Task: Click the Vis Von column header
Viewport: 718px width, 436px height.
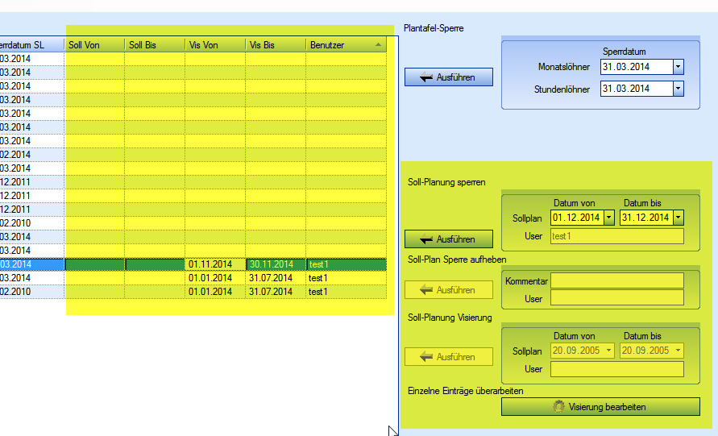Action: tap(215, 45)
